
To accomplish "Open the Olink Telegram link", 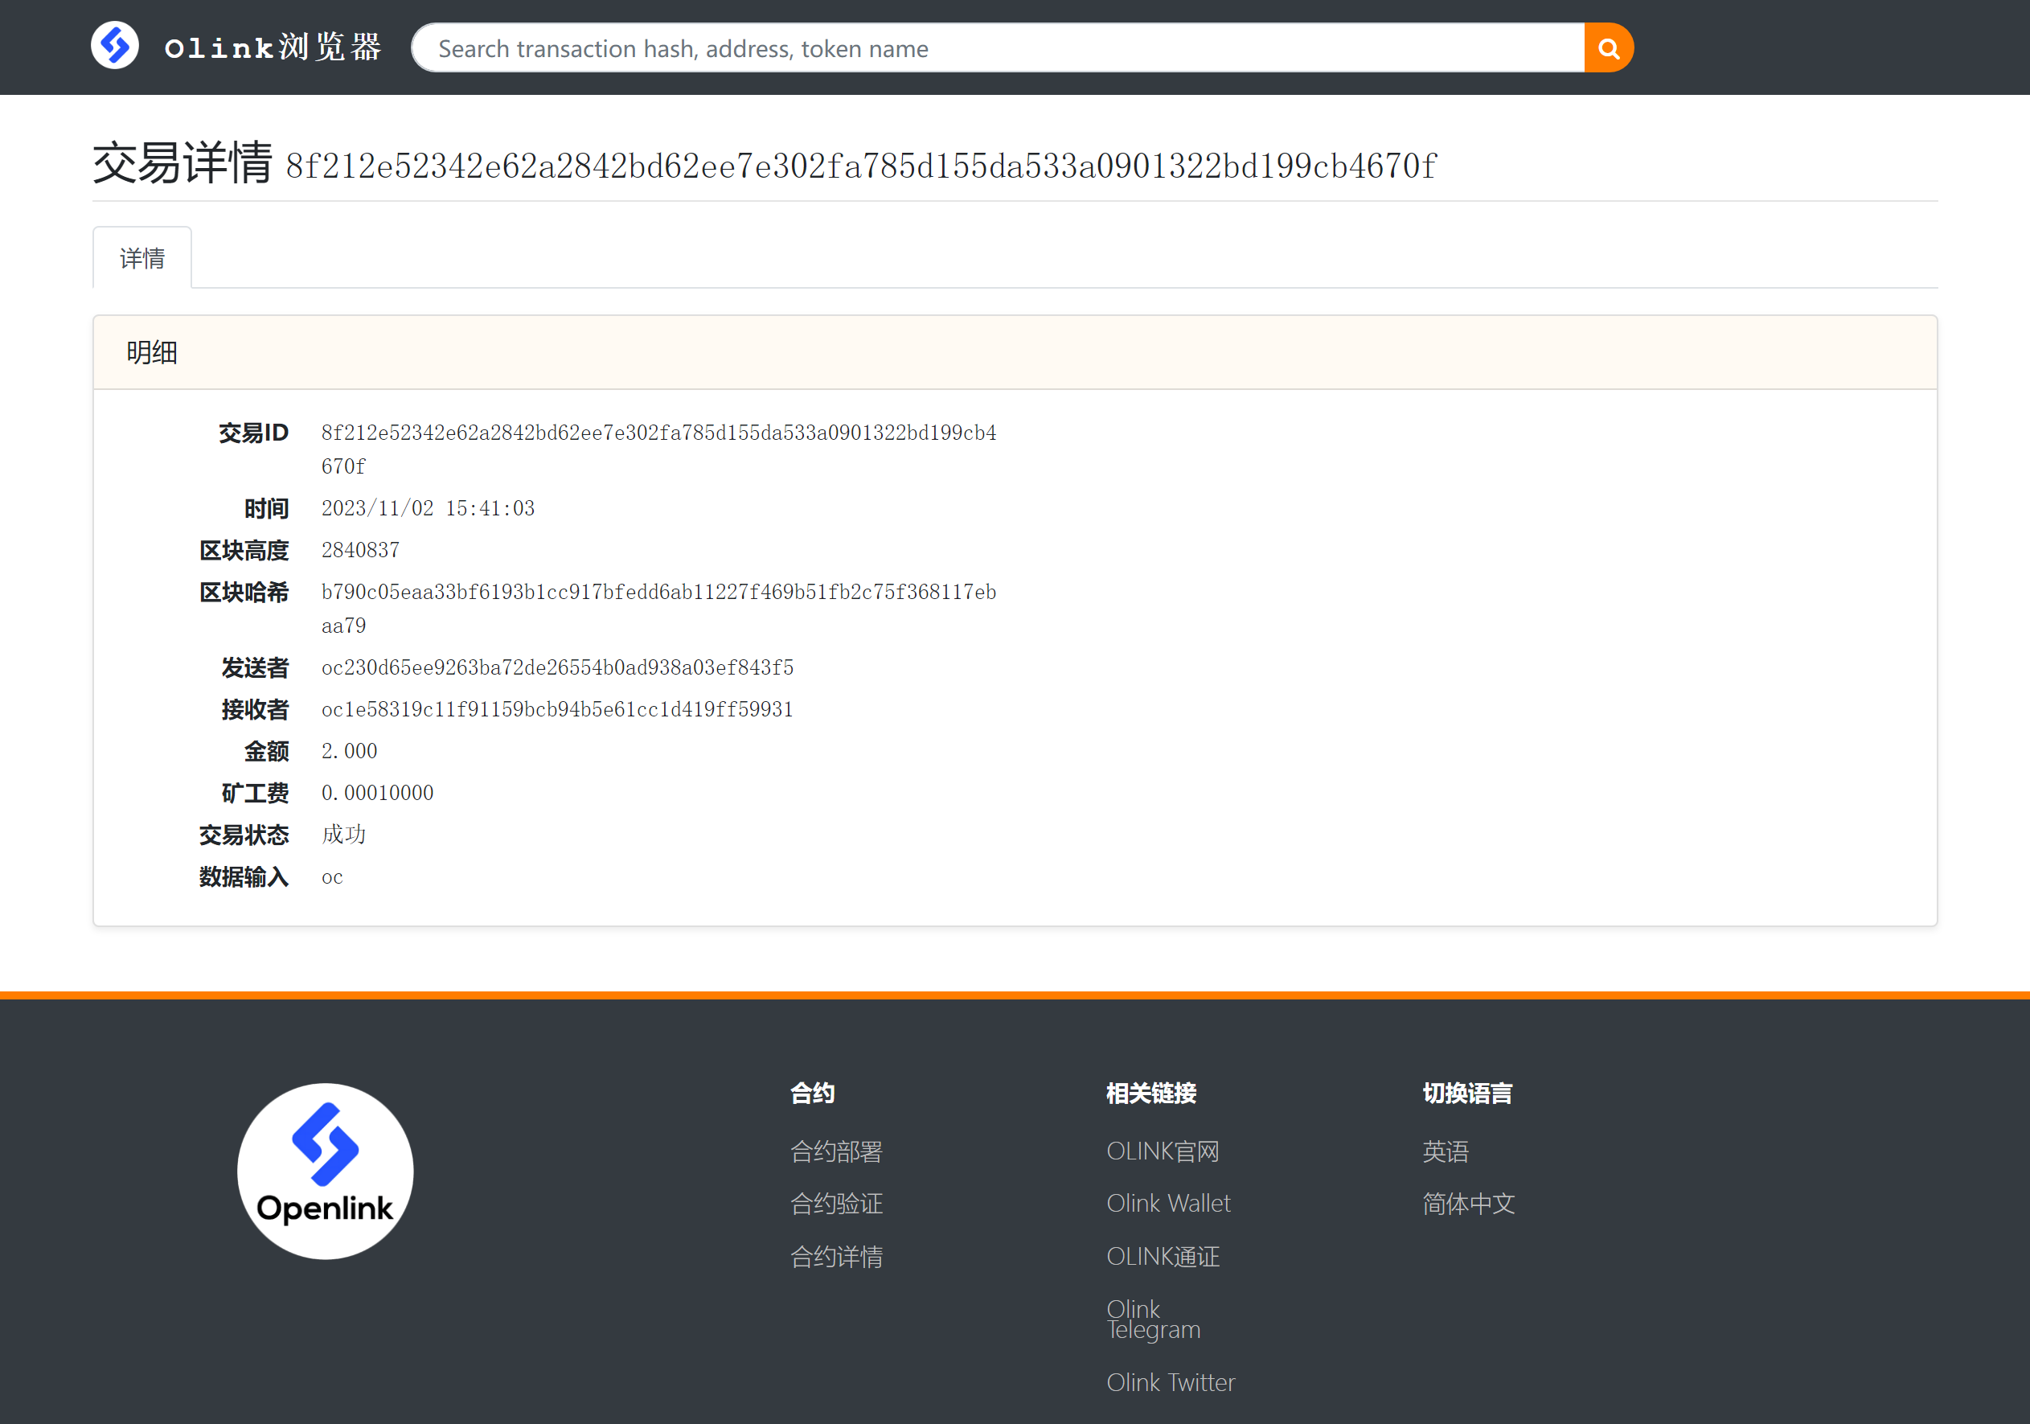I will point(1153,1319).
